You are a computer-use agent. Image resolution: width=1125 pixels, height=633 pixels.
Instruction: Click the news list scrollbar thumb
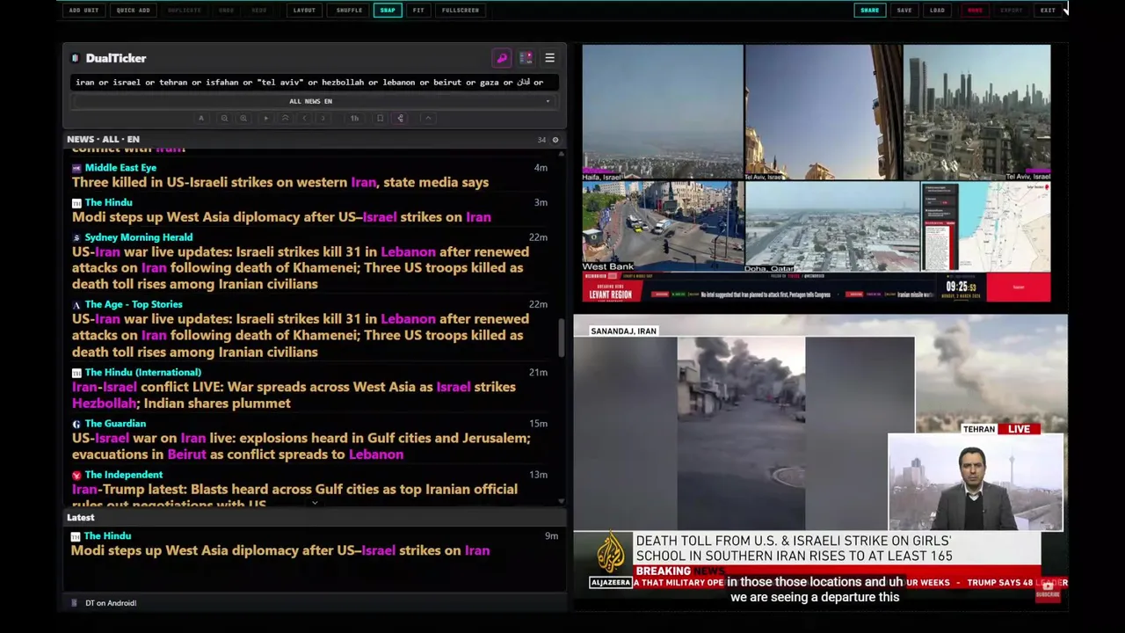pyautogui.click(x=562, y=338)
